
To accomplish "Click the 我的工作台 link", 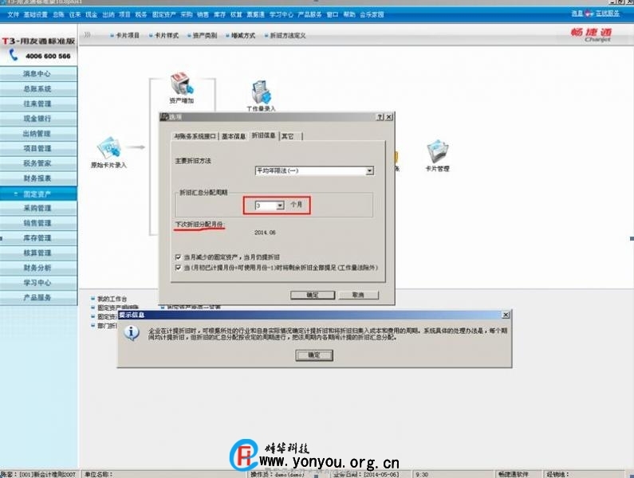I will (112, 299).
